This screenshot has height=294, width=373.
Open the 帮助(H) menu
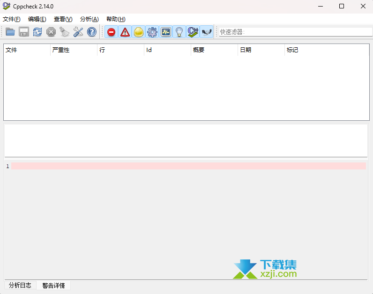pyautogui.click(x=116, y=19)
